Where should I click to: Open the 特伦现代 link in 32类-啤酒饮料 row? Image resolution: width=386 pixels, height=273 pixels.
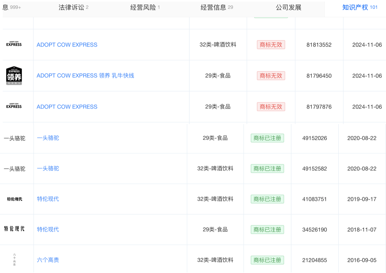click(48, 199)
